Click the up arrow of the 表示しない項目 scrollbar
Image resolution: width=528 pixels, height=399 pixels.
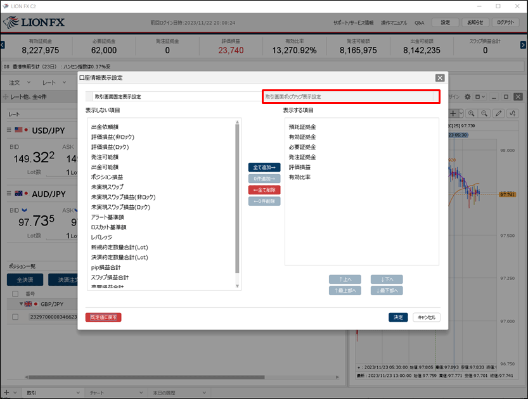pos(238,122)
